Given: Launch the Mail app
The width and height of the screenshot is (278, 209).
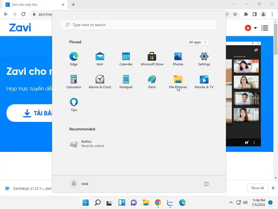Looking at the screenshot, I should (x=100, y=59).
